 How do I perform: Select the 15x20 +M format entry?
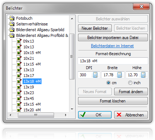coord(32,110)
